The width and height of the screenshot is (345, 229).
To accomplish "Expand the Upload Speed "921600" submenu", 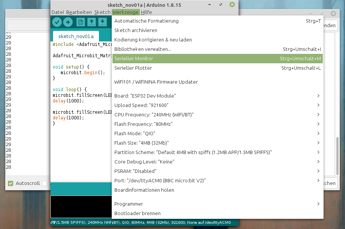I will pyautogui.click(x=217, y=105).
